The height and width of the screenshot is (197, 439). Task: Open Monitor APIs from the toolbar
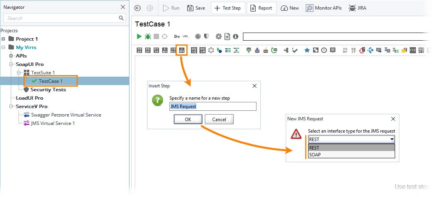click(324, 8)
